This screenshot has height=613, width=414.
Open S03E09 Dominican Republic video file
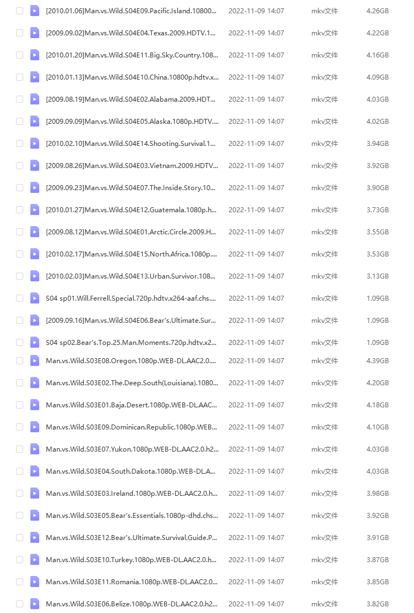131,427
